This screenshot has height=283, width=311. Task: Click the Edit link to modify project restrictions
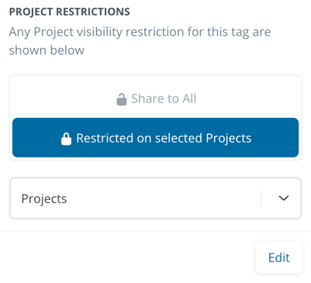(279, 258)
